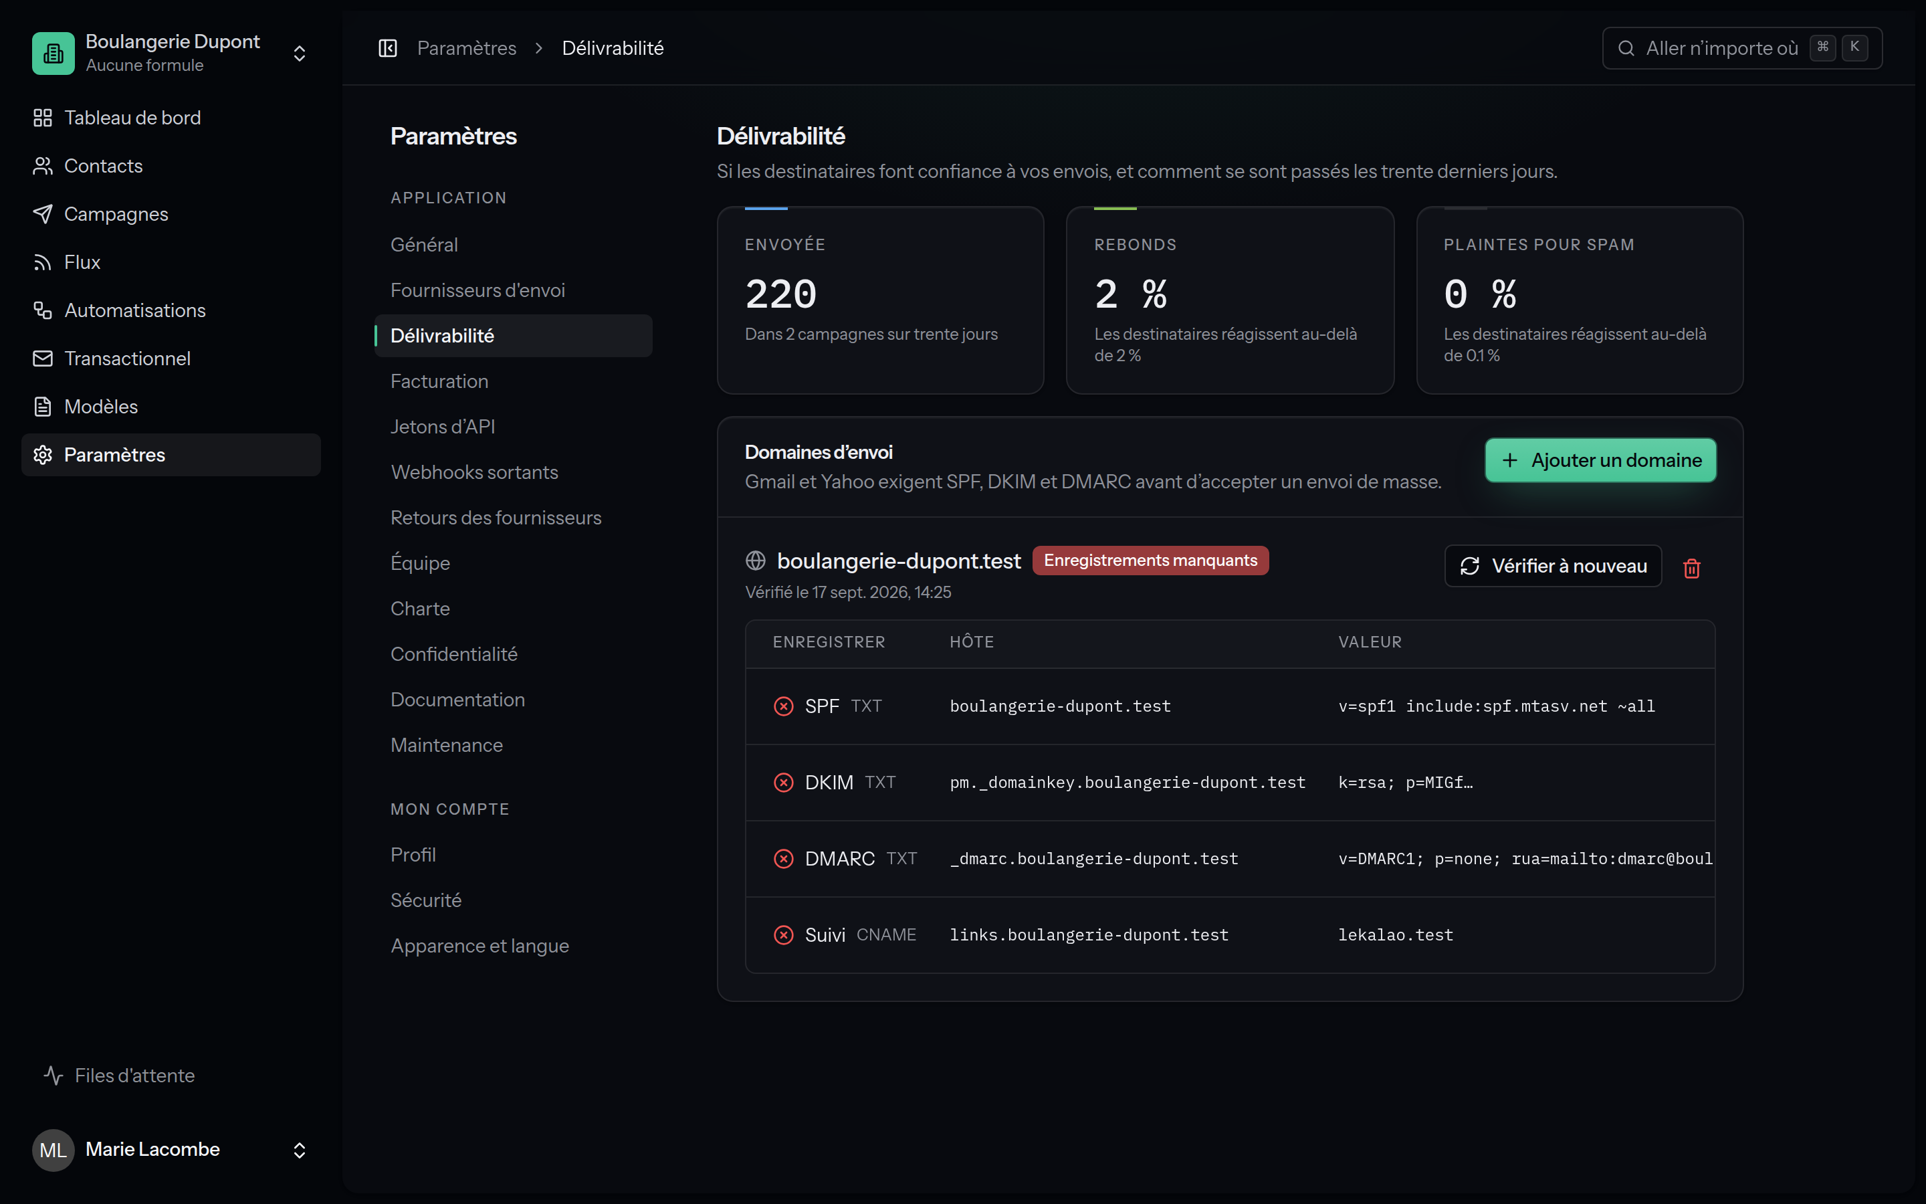Click the Paramètres breadcrumb link
Viewport: 1926px width, 1204px height.
tap(466, 49)
